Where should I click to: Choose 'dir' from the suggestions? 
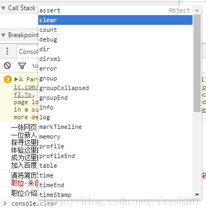pos(115,49)
